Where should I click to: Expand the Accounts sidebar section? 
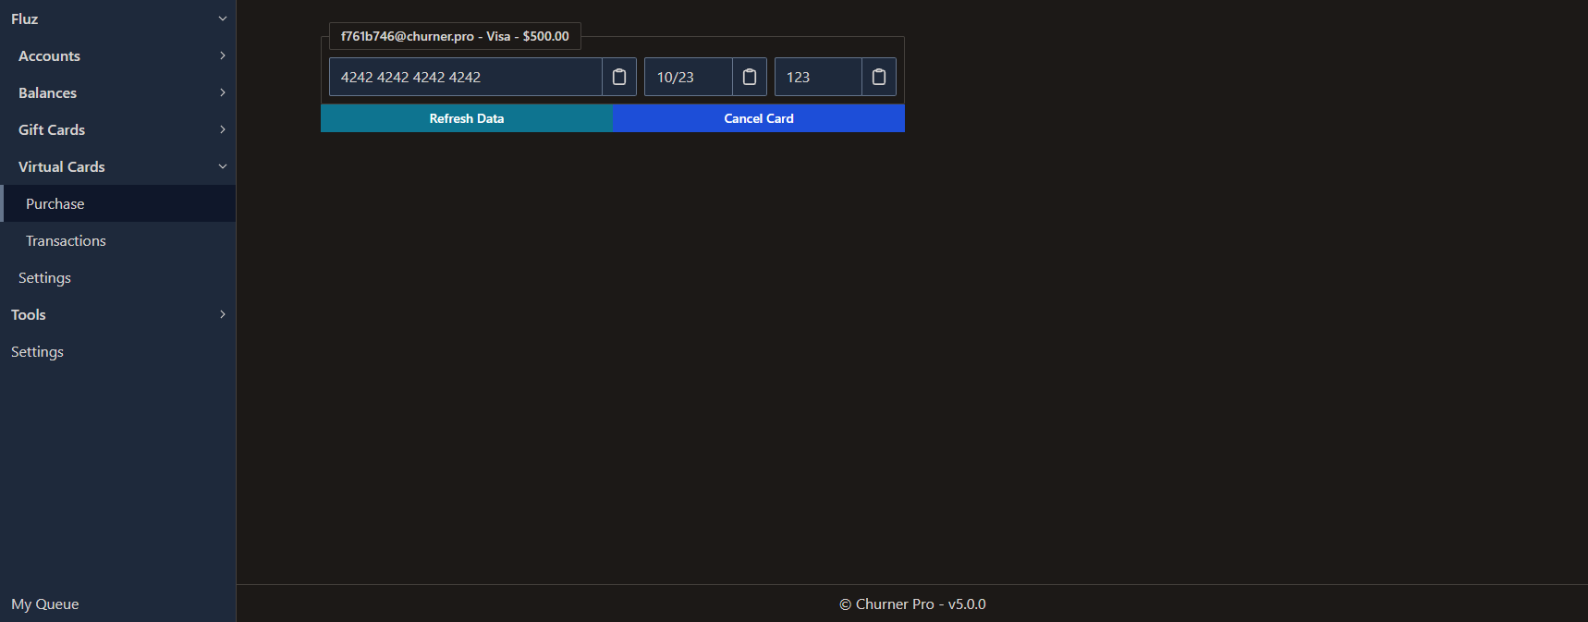117,55
